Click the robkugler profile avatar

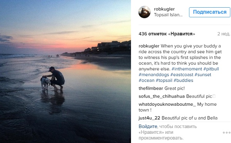coord(144,12)
